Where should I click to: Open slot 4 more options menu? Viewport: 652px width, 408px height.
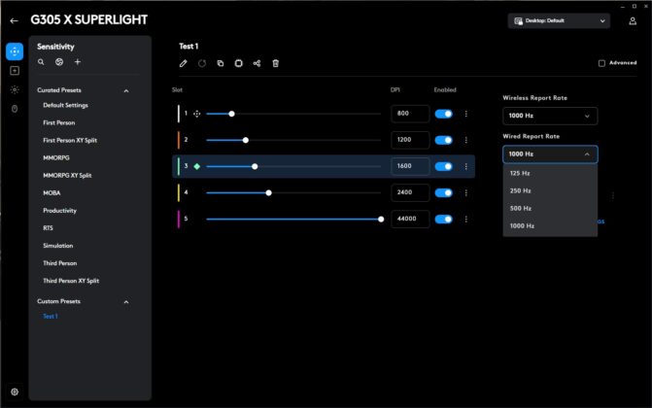tap(466, 192)
